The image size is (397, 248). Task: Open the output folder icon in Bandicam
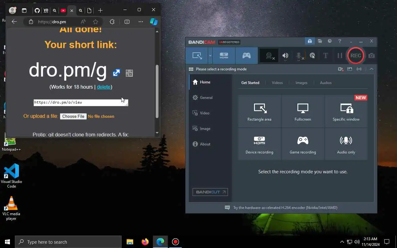320,41
